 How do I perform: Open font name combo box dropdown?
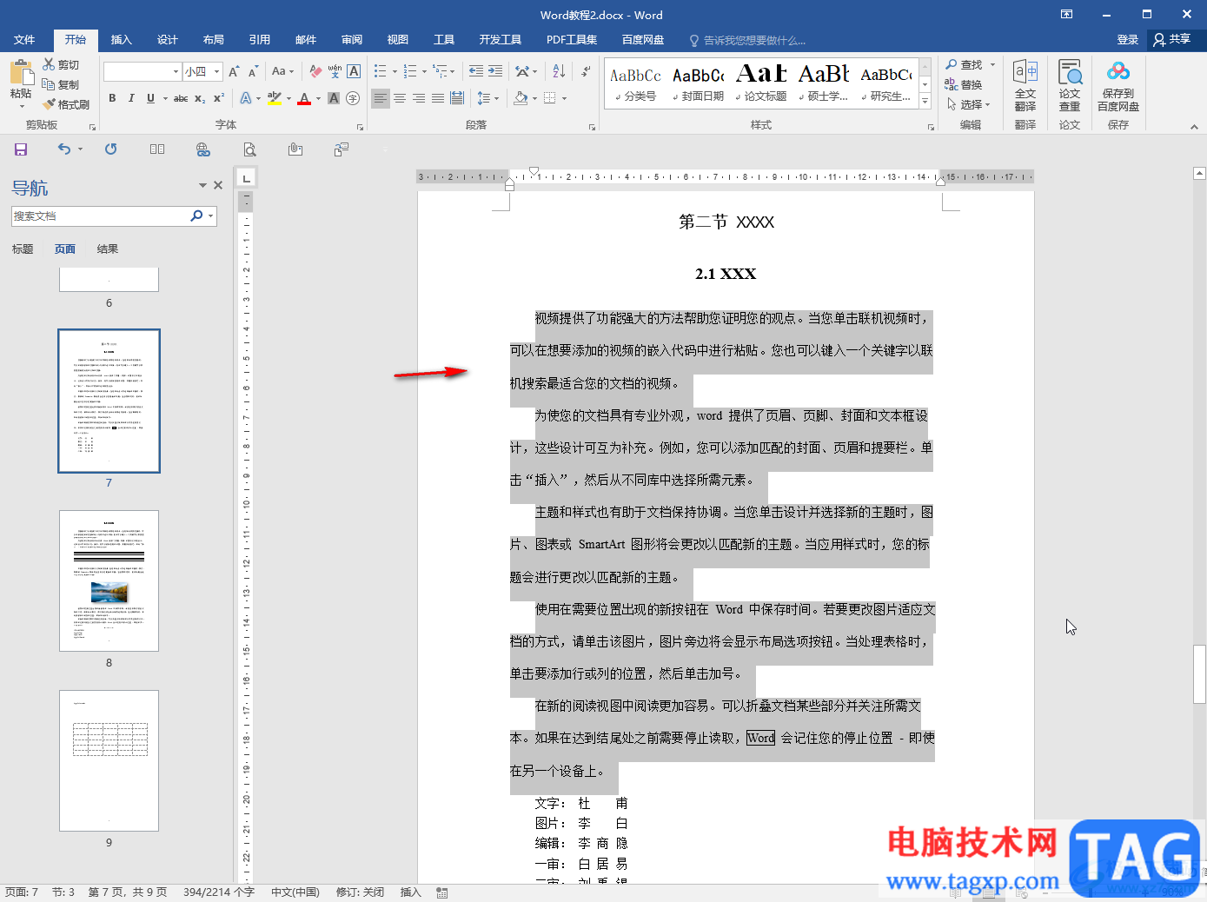[x=176, y=71]
